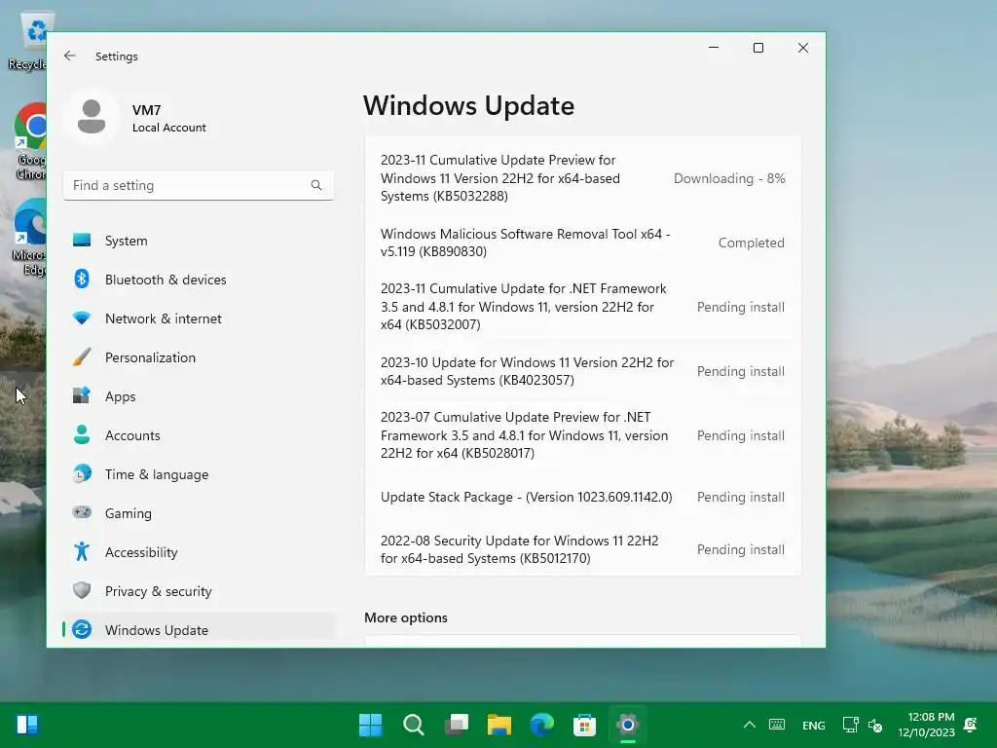Image resolution: width=997 pixels, height=748 pixels.
Task: Click the Find a setting search box
Action: [199, 185]
